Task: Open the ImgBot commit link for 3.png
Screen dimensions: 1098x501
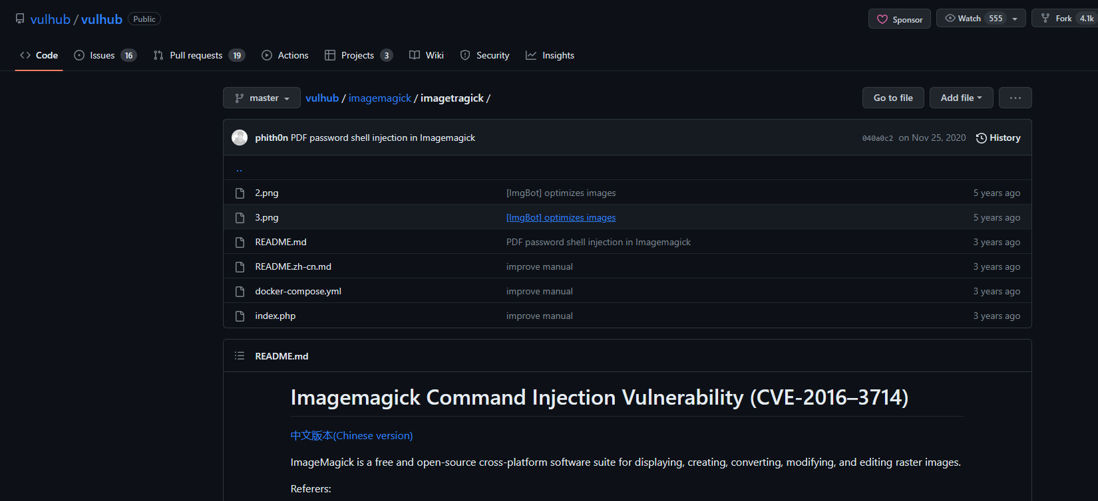Action: point(561,218)
